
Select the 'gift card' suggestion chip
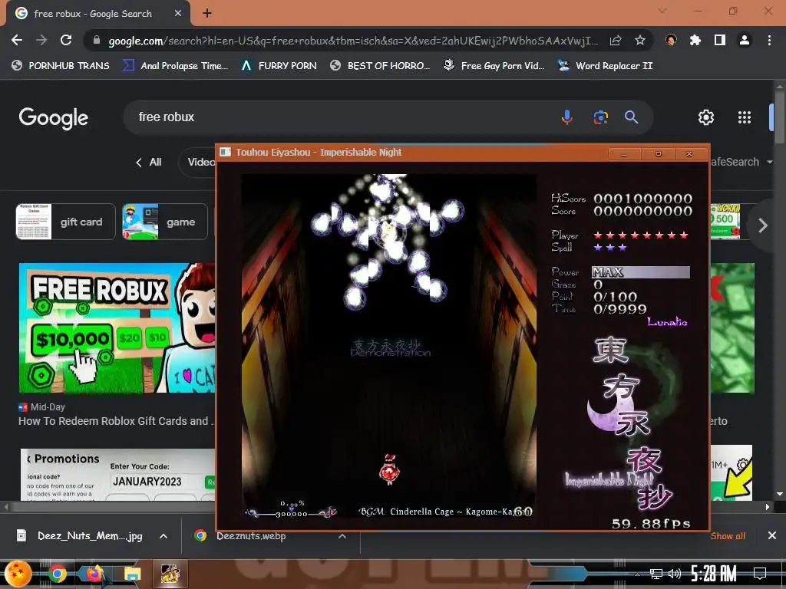66,222
